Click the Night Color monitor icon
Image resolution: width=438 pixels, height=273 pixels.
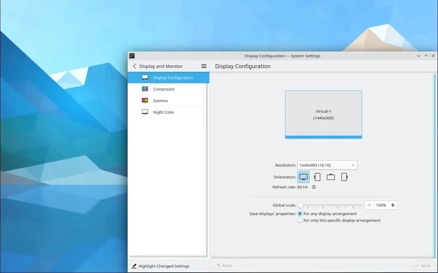click(x=145, y=112)
